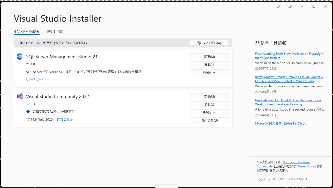Screen dimensions: 333x188
Task: Switch to the 使用可能 tab
Action: click(55, 32)
